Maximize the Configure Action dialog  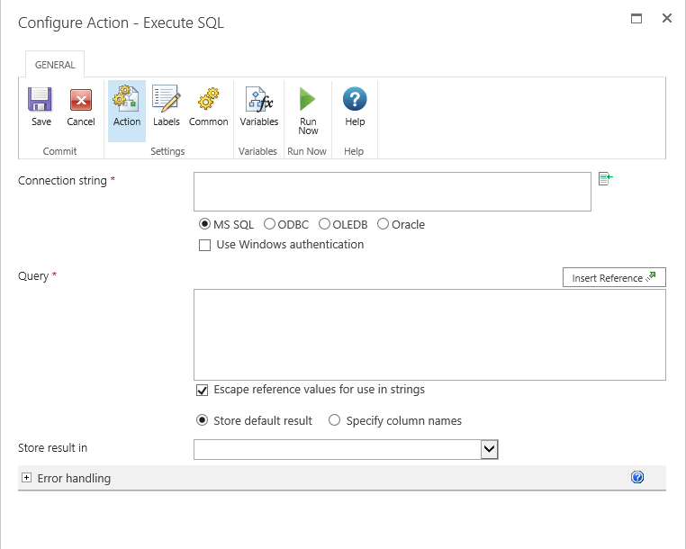[x=636, y=18]
